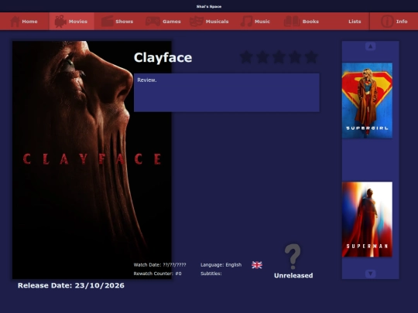Image resolution: width=418 pixels, height=313 pixels.
Task: Click the Shal's Space title text
Action: (209, 6)
